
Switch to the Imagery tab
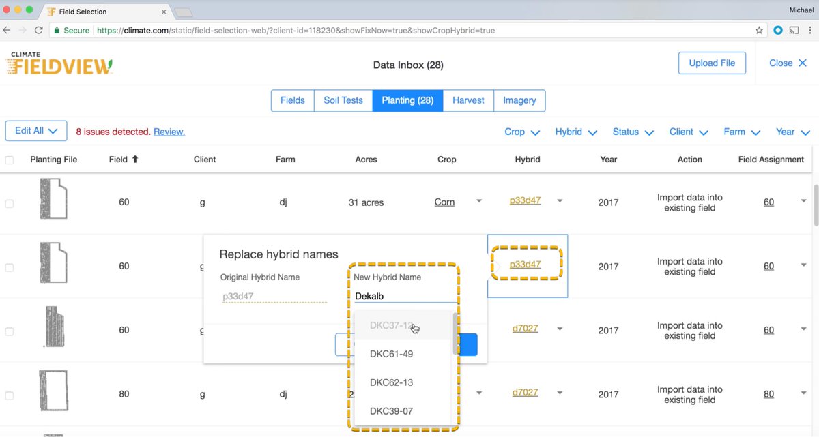point(519,100)
